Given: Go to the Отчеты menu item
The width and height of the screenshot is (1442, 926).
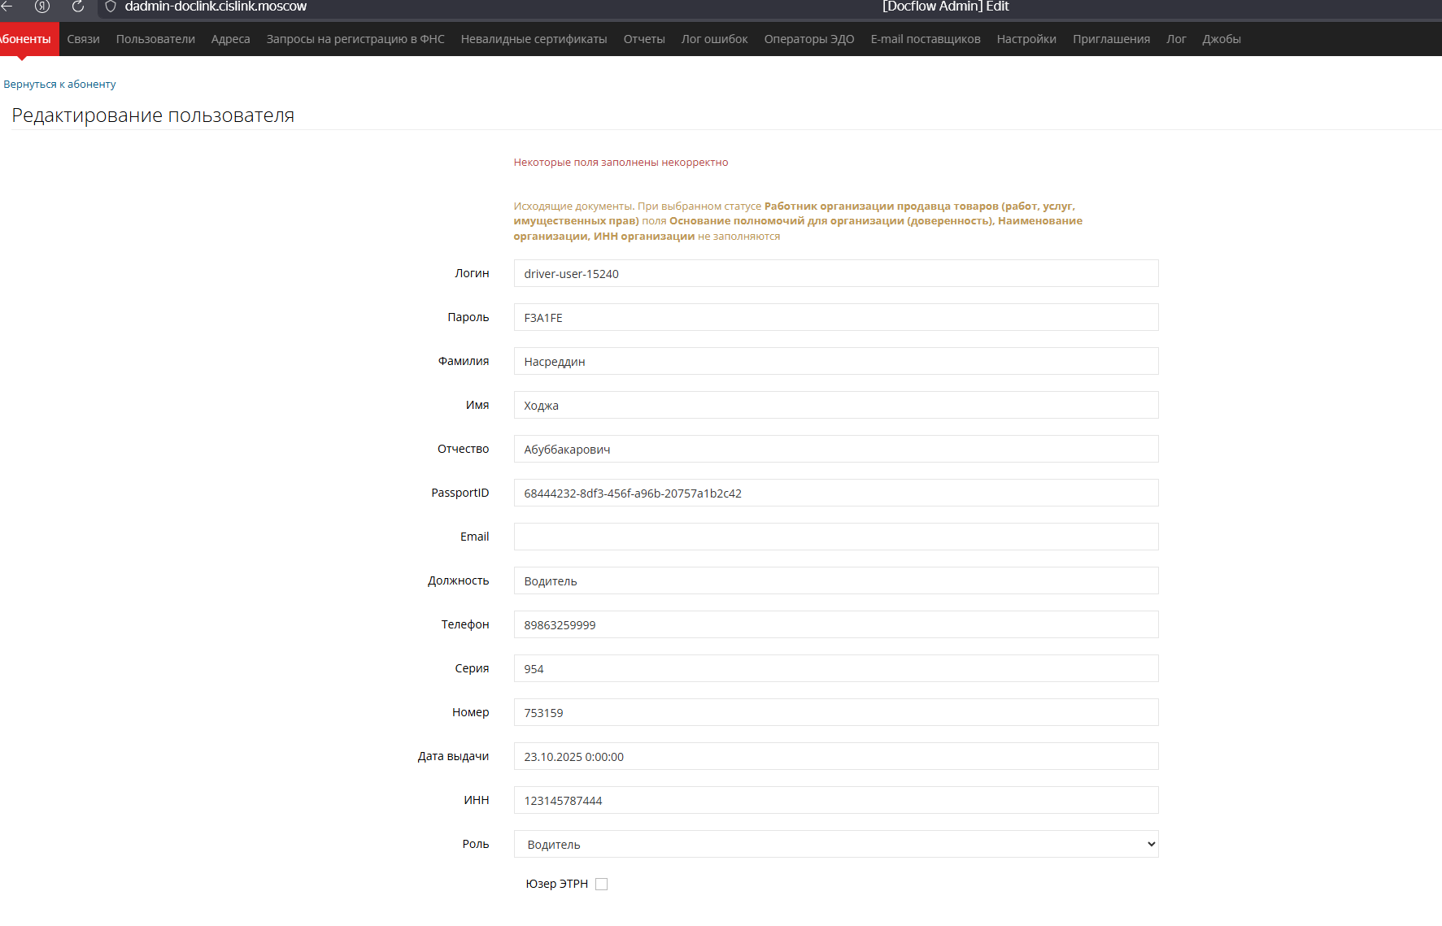Looking at the screenshot, I should coord(644,39).
